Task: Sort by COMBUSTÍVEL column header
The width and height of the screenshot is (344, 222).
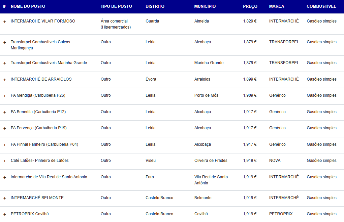Action: click(x=321, y=6)
